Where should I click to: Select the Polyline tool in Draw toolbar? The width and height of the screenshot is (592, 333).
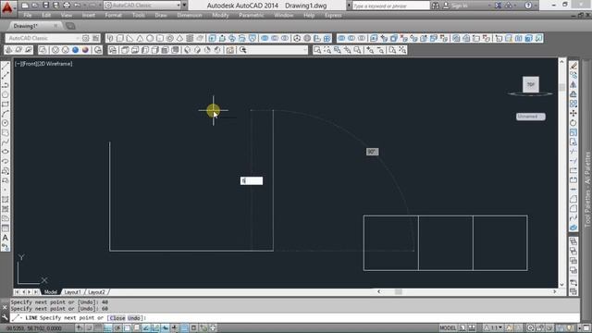click(6, 85)
